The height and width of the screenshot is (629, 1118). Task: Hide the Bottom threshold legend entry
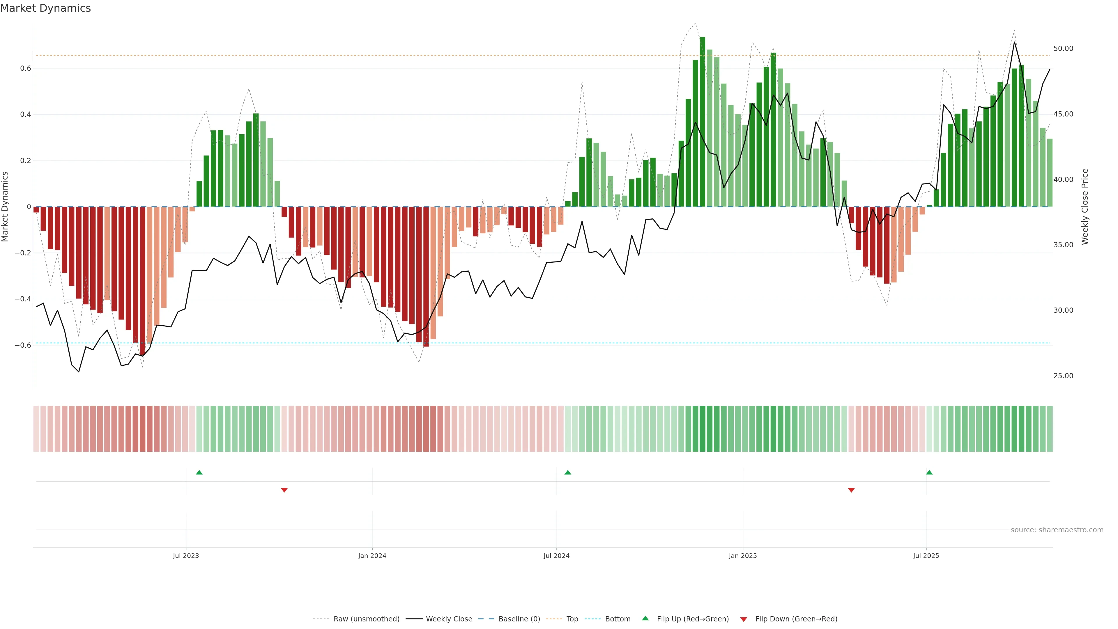(618, 619)
